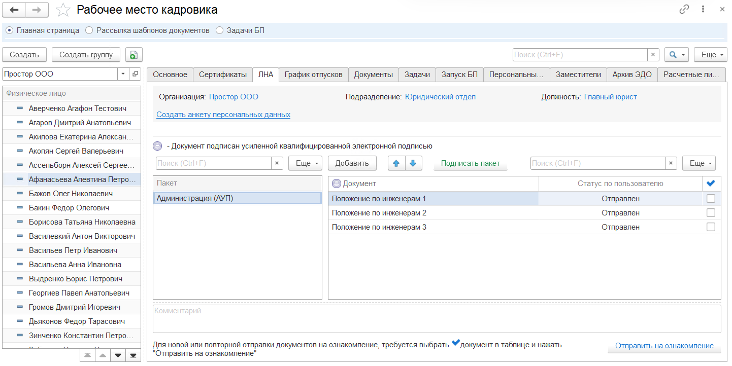
Task: Tick the checkbox for Положение по инженерам 1
Action: (x=711, y=199)
